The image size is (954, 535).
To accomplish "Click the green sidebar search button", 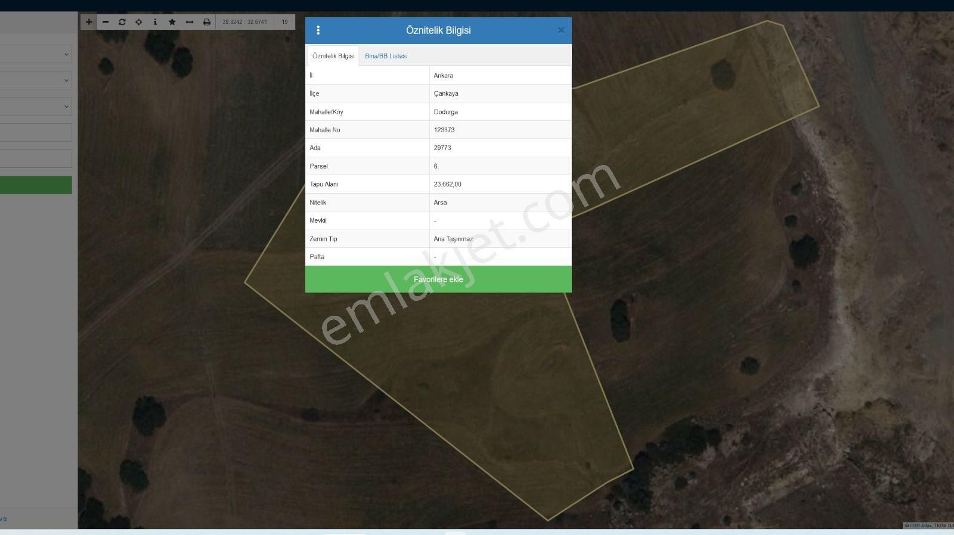I will pos(36,185).
